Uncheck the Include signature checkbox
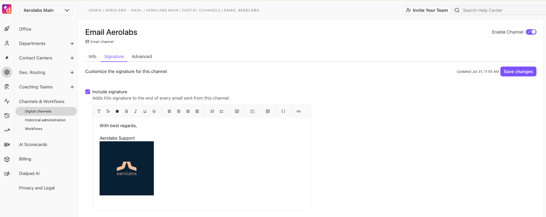546x217 pixels. pos(88,92)
